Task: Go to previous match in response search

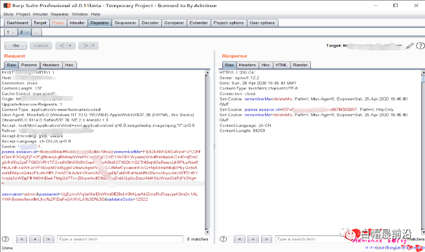Action: [240, 239]
